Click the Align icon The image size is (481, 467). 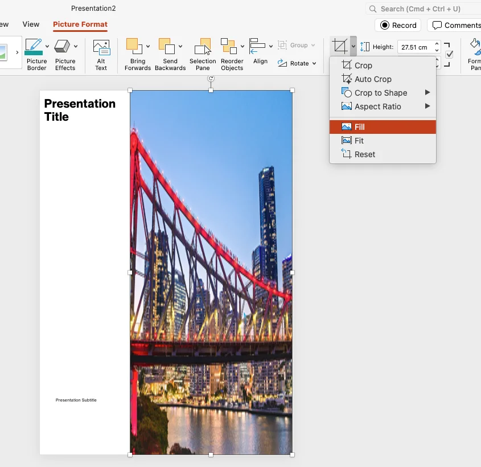[x=257, y=46]
